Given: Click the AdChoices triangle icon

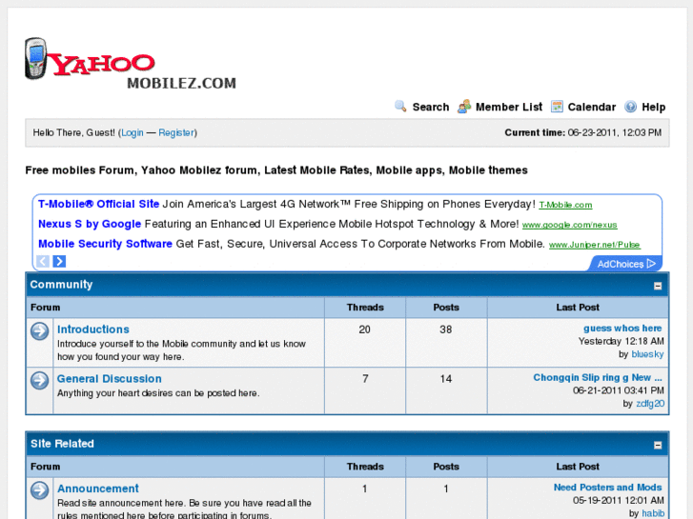Looking at the screenshot, I should point(651,264).
